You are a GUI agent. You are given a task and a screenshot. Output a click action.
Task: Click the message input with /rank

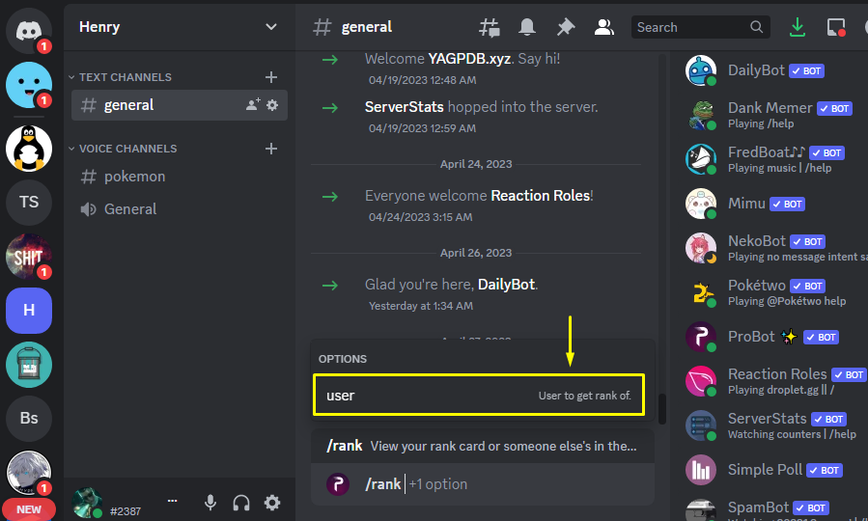click(x=483, y=484)
